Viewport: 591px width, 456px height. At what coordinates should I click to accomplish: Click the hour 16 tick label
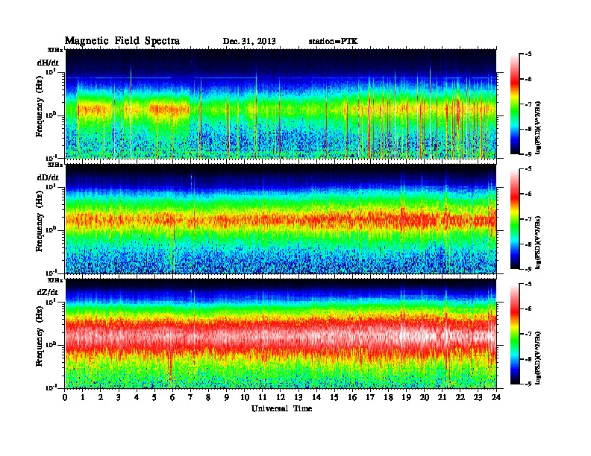pos(352,397)
